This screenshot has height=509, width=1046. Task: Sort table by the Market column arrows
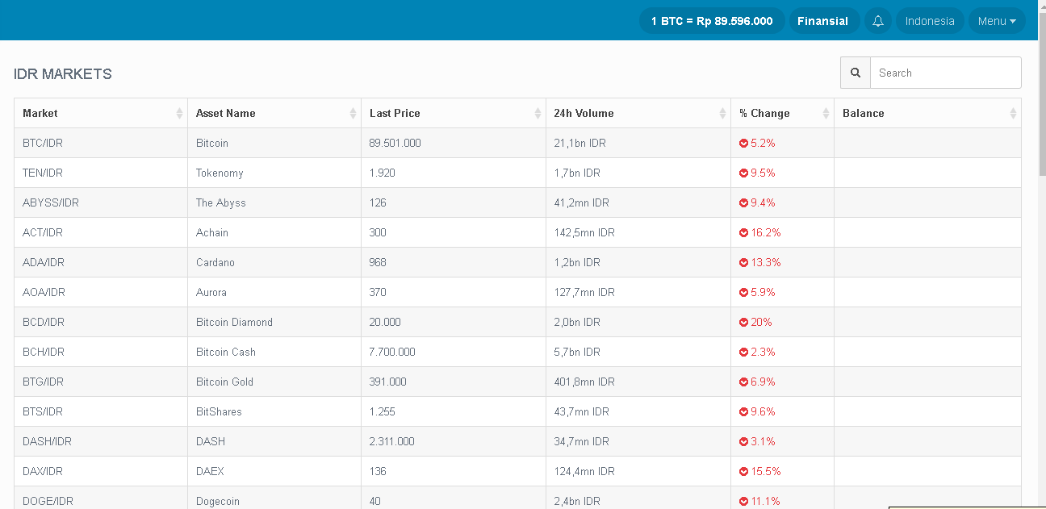[179, 114]
